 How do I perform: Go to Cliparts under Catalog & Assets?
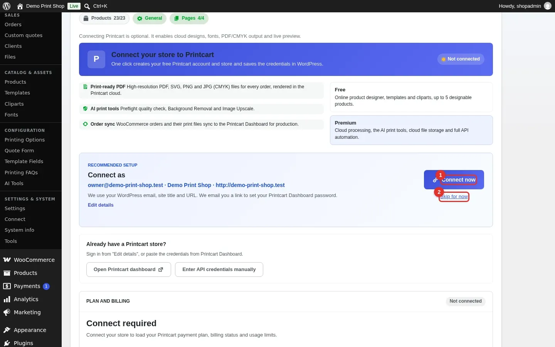[14, 104]
